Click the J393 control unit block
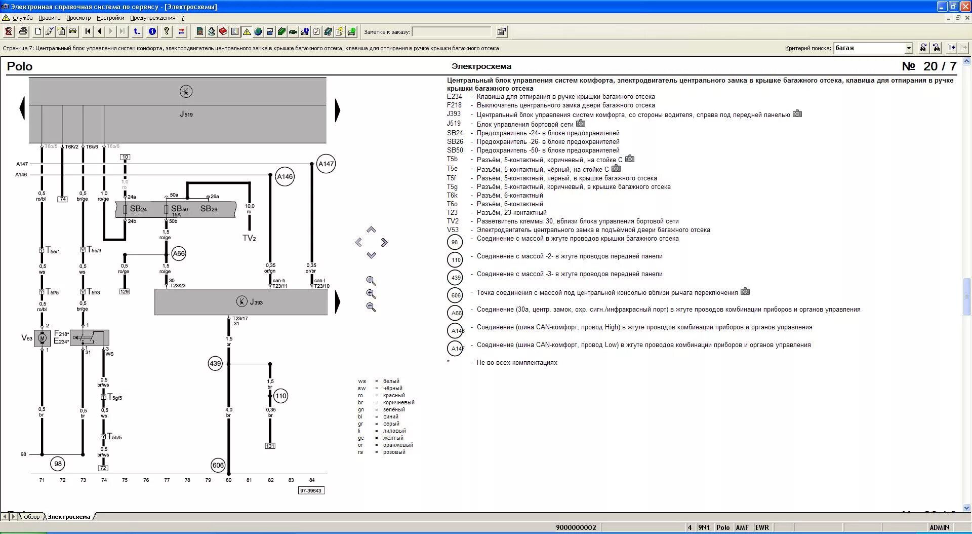This screenshot has width=972, height=534. pos(241,302)
